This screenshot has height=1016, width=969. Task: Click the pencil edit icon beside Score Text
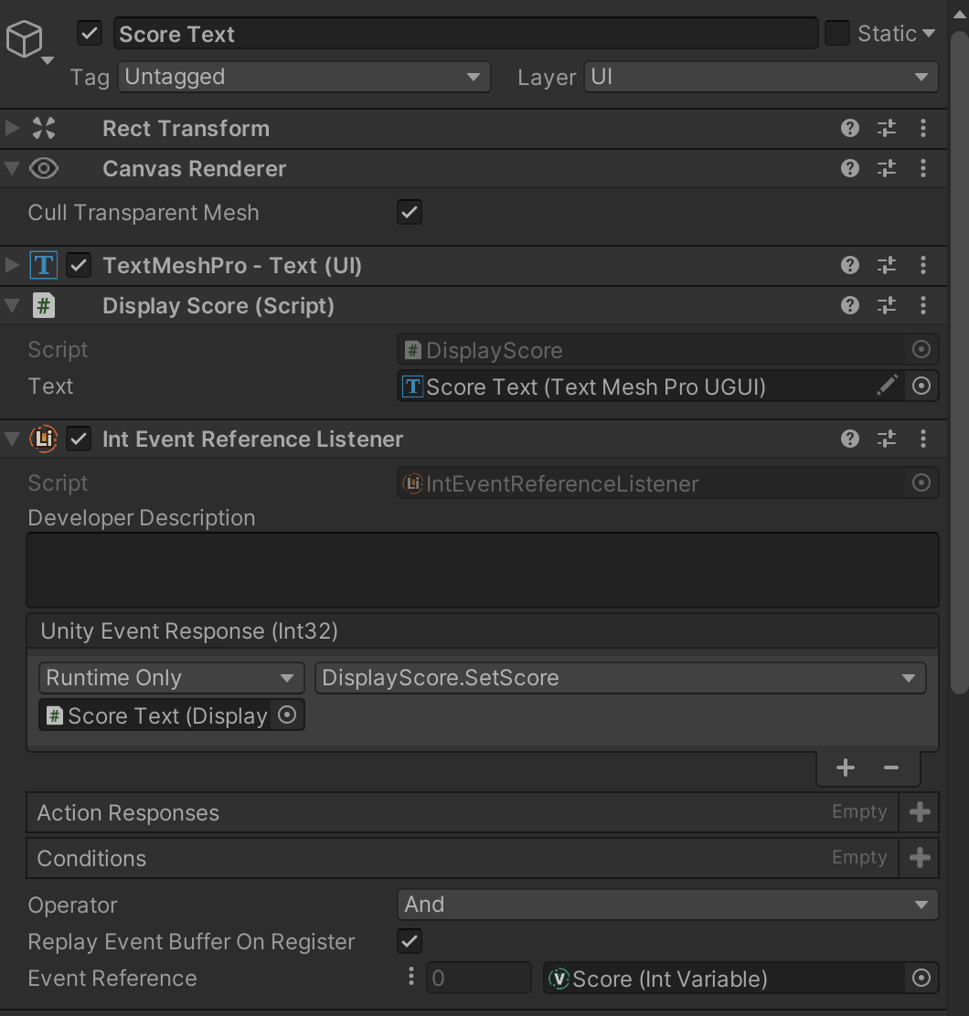886,386
